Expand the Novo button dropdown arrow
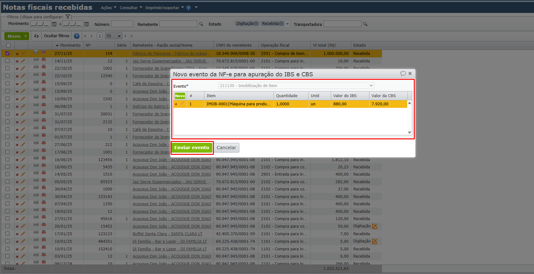Screen dimensions: 534x274 click(x=26, y=36)
